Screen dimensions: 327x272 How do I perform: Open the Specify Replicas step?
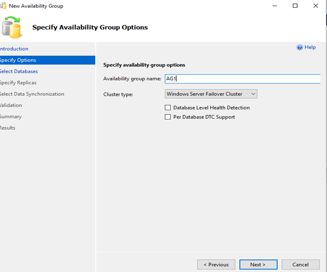[18, 83]
